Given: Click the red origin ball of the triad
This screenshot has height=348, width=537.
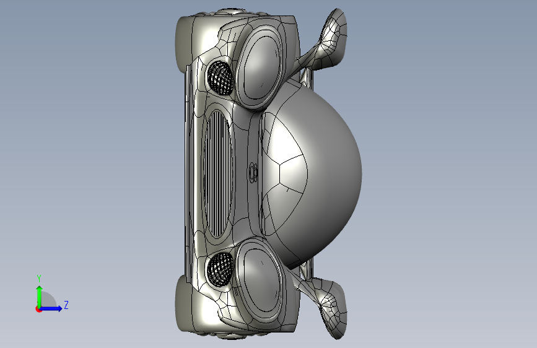Looking at the screenshot, I should pyautogui.click(x=38, y=309).
